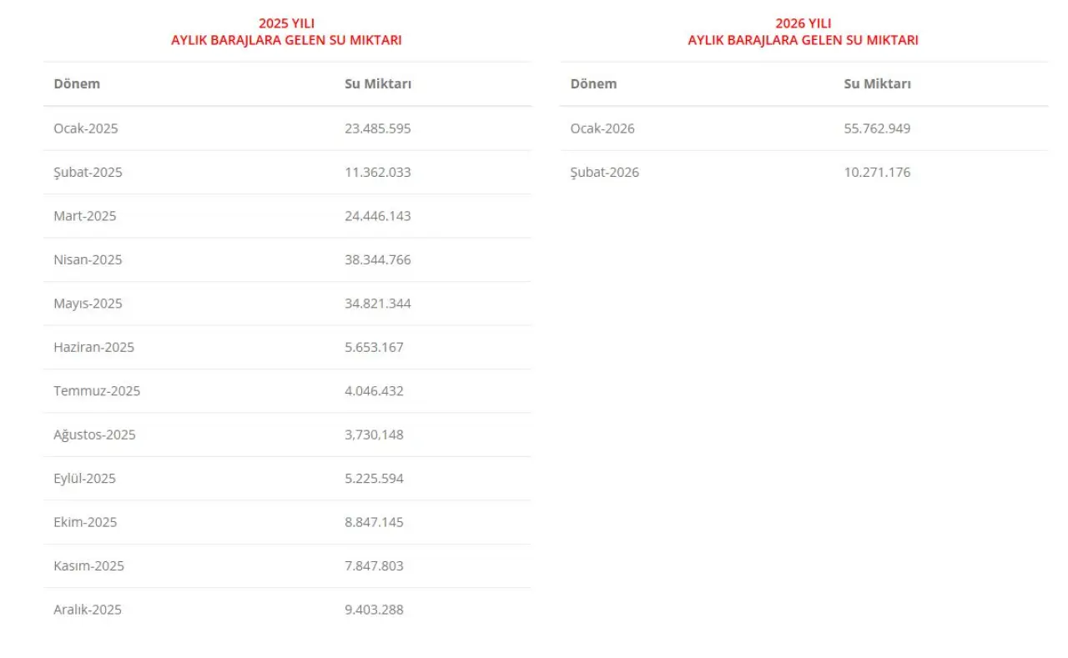Select the Ocak-2025 row label
The width and height of the screenshot is (1068, 658).
tap(86, 128)
